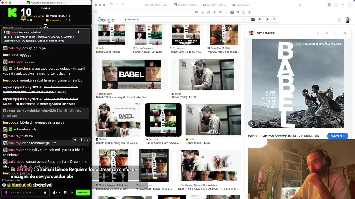Viewport: 355px width, 199px height.
Task: Click the Safari share icon
Action: (336, 5)
